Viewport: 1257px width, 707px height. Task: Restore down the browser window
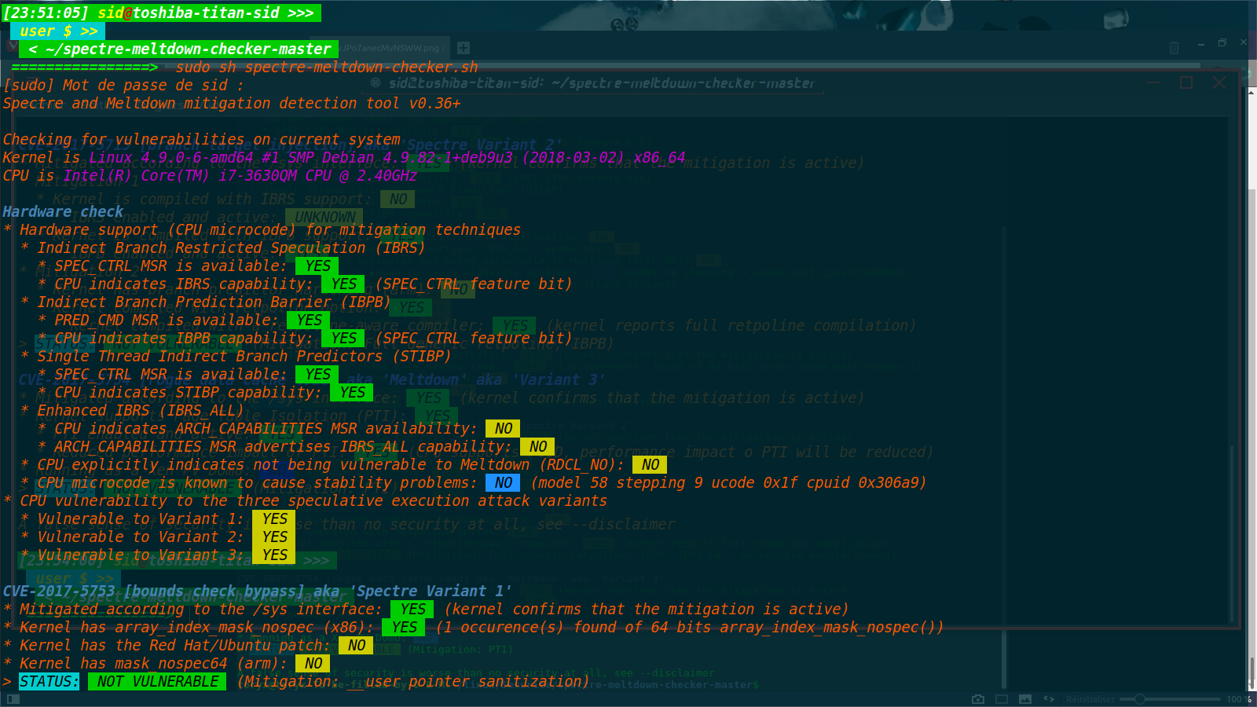click(x=1222, y=43)
